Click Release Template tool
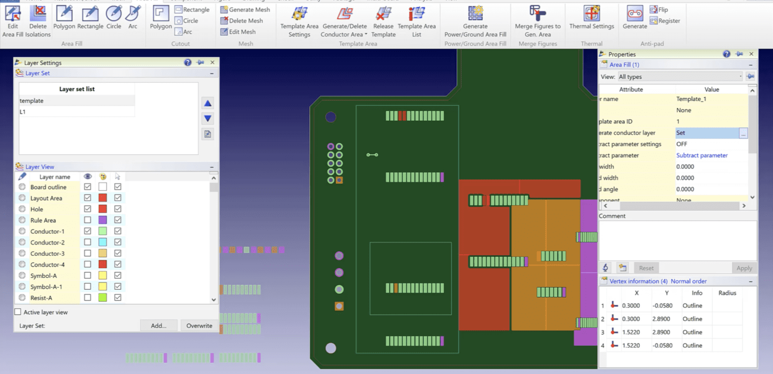The width and height of the screenshot is (773, 374). click(383, 21)
